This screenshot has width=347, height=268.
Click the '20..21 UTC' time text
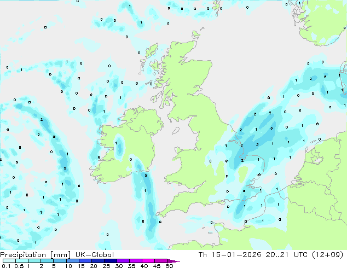click(x=287, y=255)
